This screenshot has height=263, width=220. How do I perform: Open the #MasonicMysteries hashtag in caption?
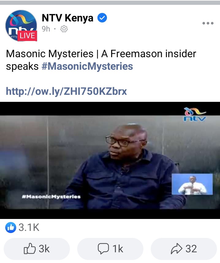point(87,66)
